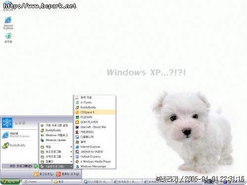
Task: Start Starcraft - Brood War
Action: click(95, 127)
